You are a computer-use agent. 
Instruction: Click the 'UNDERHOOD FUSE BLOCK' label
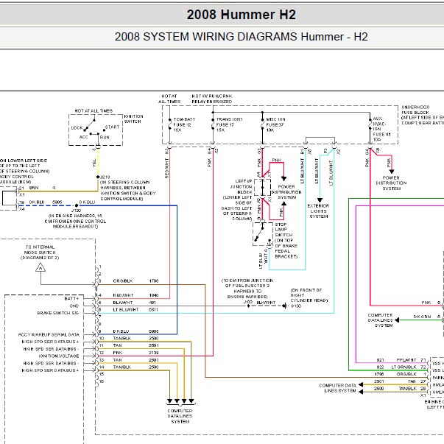[415, 110]
